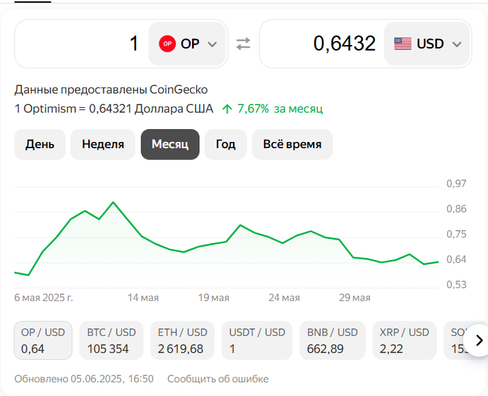Click the 0,97 price axis label
Viewport: 488px width, 396px height.
[457, 184]
